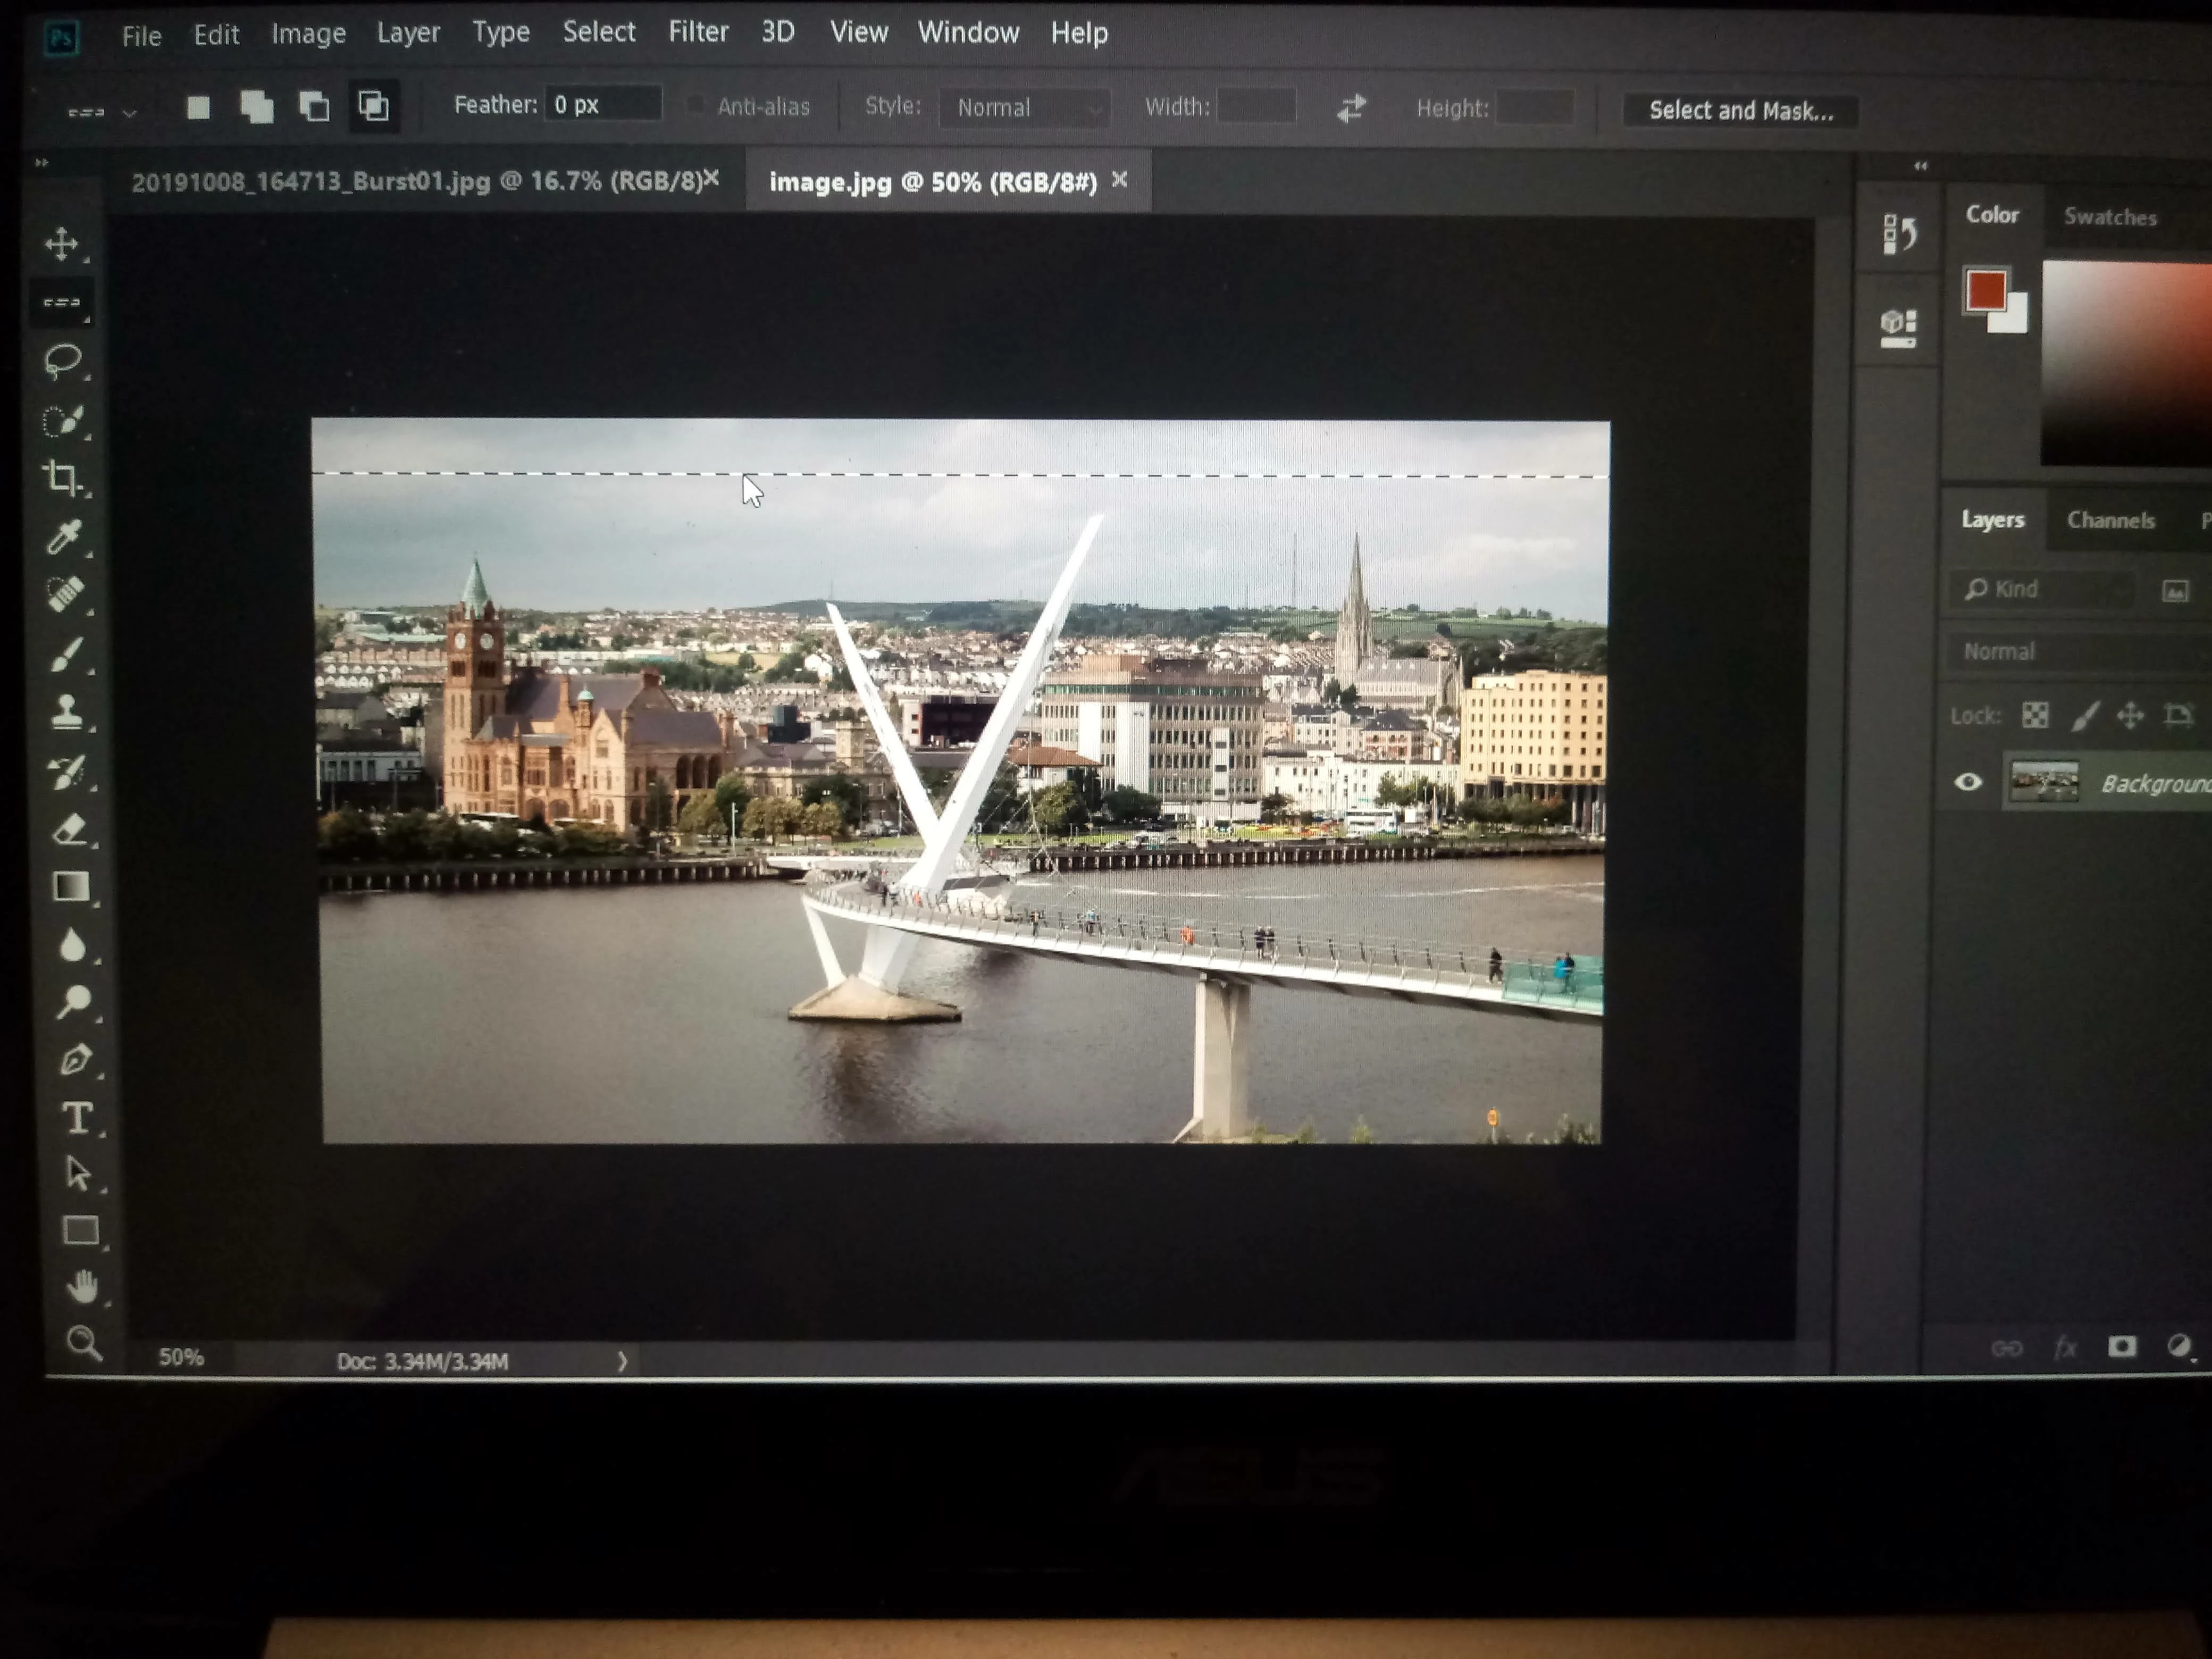
Task: Switch to the Channels tab
Action: click(x=2110, y=520)
